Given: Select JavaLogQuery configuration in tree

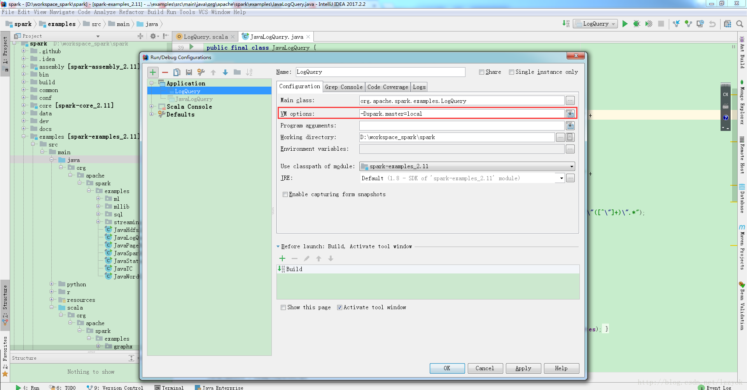Looking at the screenshot, I should [194, 99].
